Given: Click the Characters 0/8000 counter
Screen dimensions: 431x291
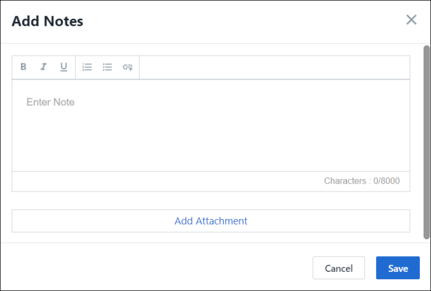Looking at the screenshot, I should [x=361, y=181].
